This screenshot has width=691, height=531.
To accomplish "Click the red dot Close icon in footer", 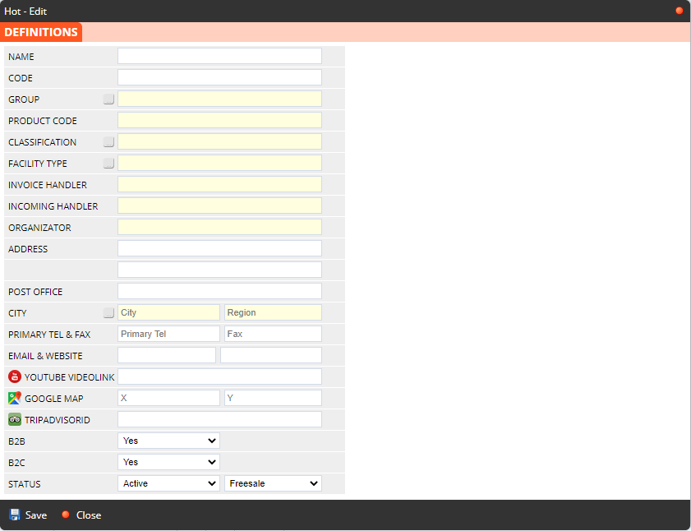I will pyautogui.click(x=66, y=515).
